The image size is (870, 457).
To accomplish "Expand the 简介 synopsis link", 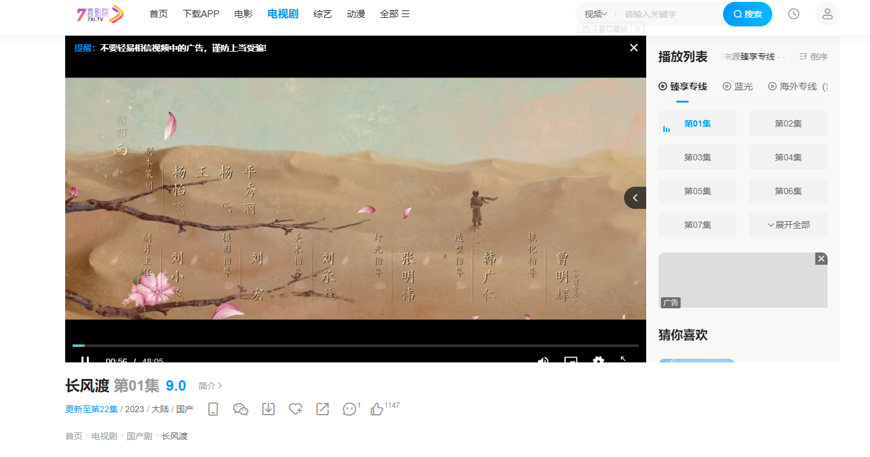I will point(210,386).
